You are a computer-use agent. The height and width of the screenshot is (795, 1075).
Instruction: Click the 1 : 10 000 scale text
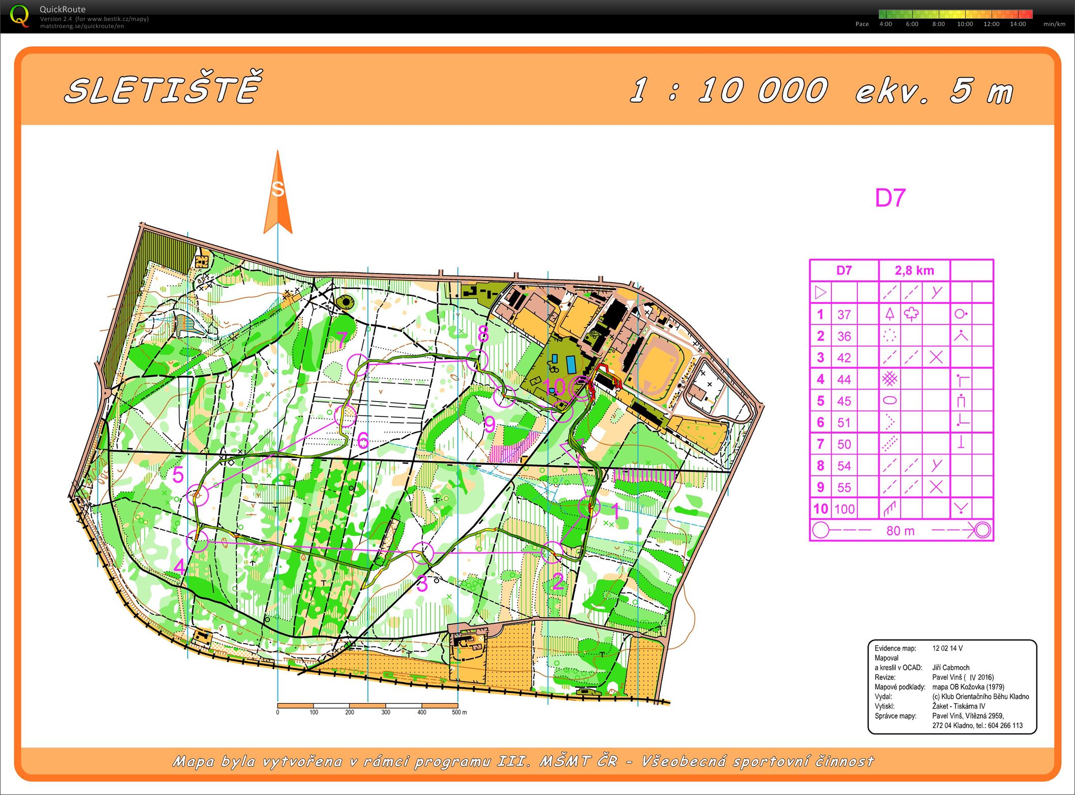tap(728, 90)
